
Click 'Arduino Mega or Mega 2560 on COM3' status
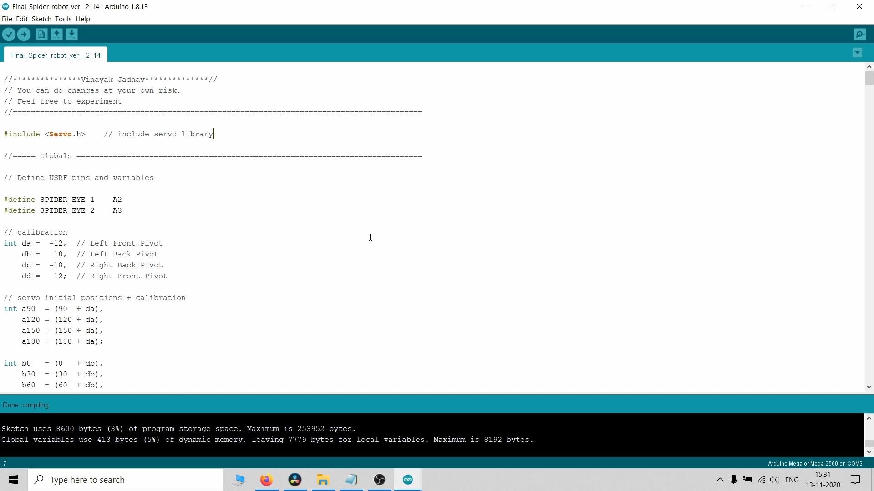coord(815,464)
